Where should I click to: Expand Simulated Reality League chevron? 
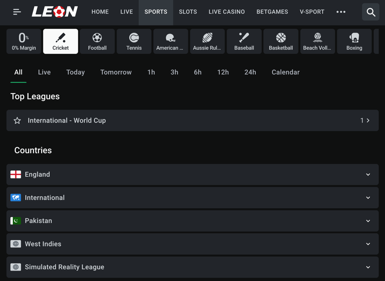tap(368, 267)
